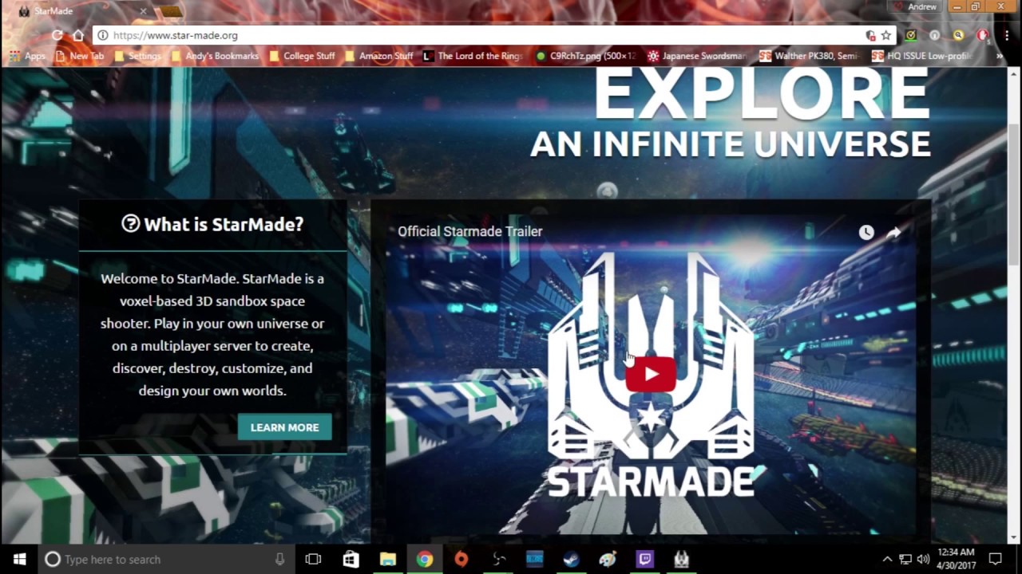Viewport: 1022px width, 574px height.
Task: Open the Andrew profile button
Action: click(917, 6)
